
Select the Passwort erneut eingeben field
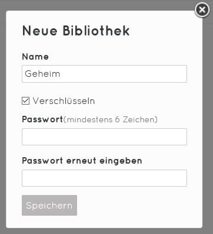tap(104, 178)
